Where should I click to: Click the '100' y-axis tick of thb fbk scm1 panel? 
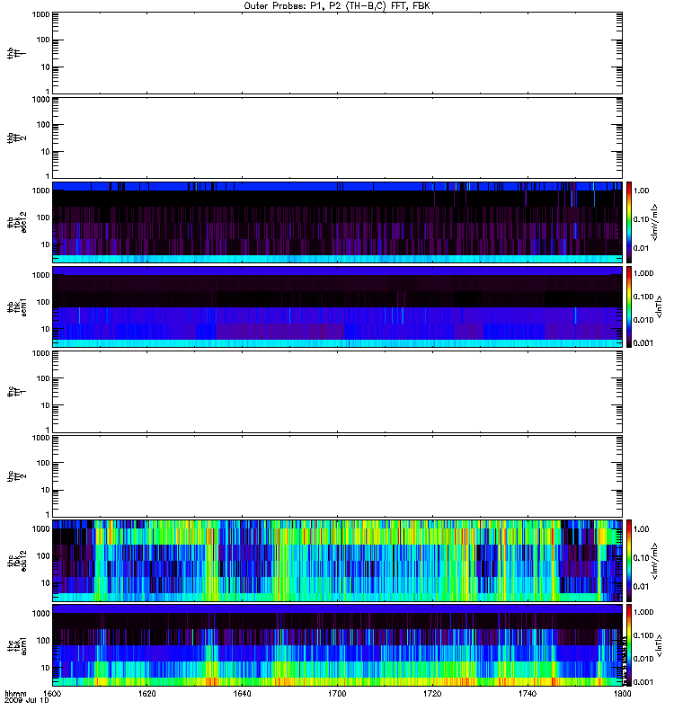click(x=43, y=302)
